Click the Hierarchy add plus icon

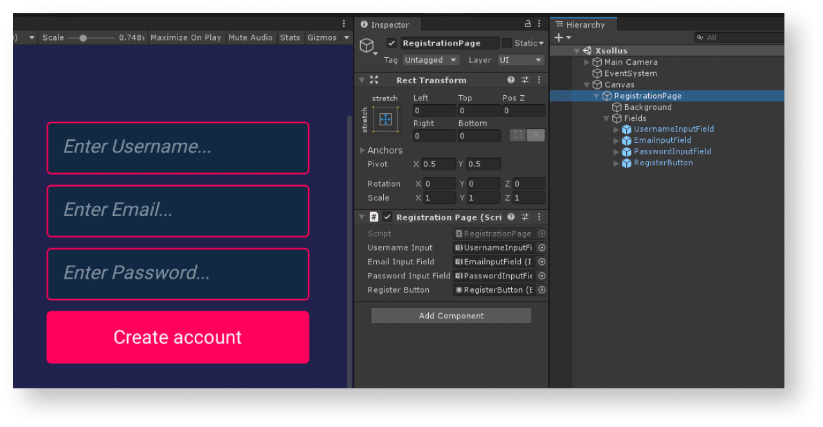coord(559,38)
